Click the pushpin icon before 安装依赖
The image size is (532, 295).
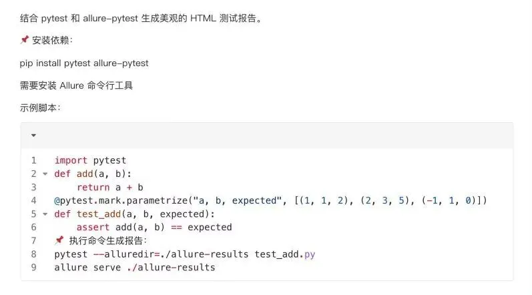[25, 39]
